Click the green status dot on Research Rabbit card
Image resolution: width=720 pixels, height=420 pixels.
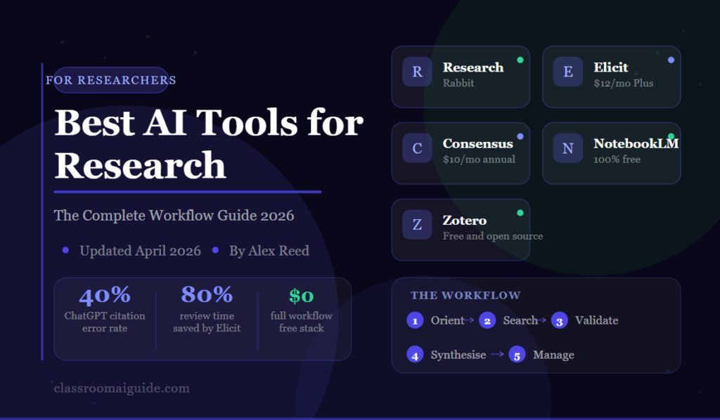[x=520, y=60]
